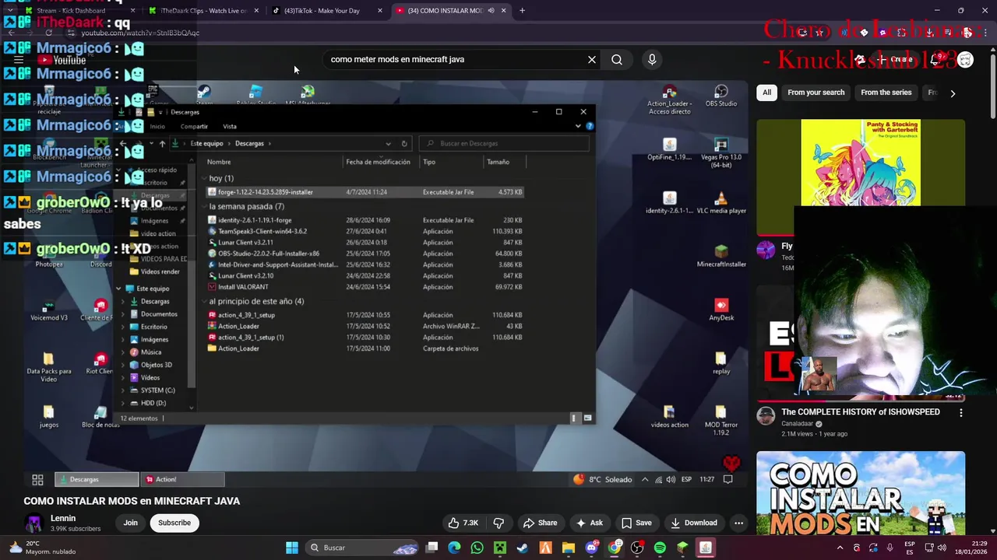Image resolution: width=997 pixels, height=560 pixels.
Task: Open the YouTube account avatar menu
Action: [965, 59]
